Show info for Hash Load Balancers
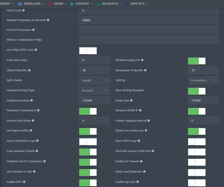This screenshot has width=224, height=187. (145, 172)
